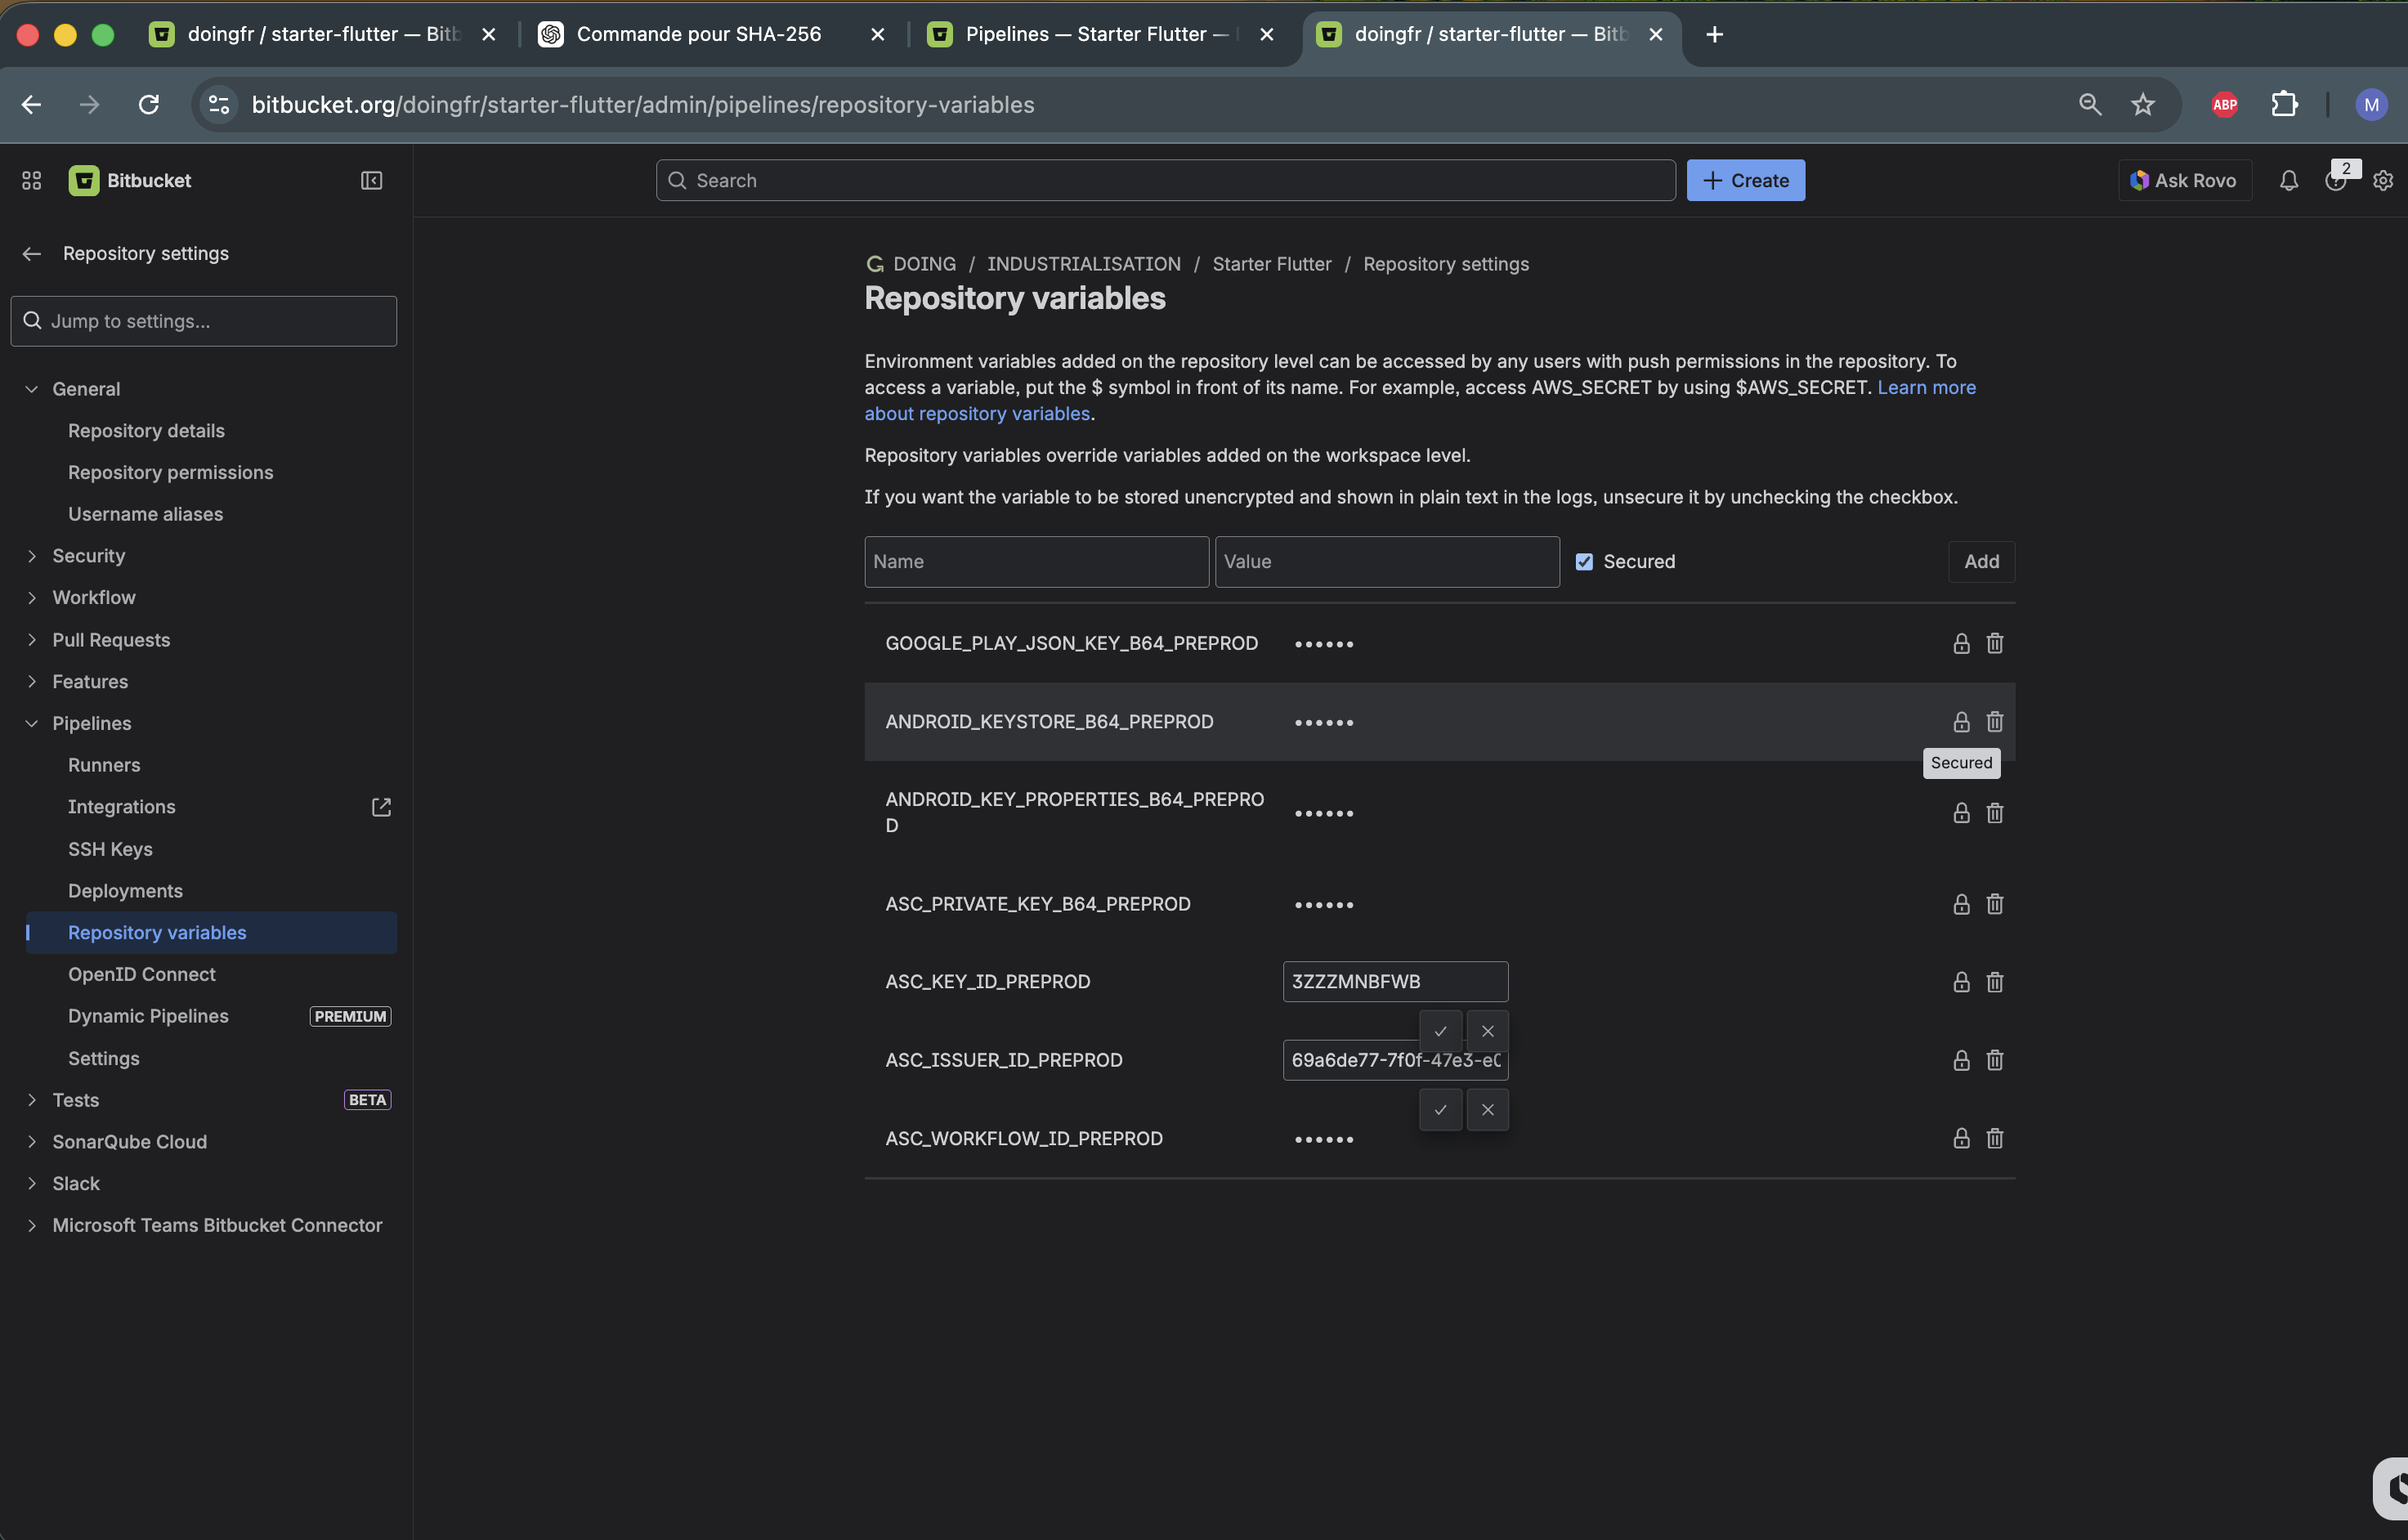Cancel the ASC_KEY_ID_PREPROD edit with X
Image resolution: width=2408 pixels, height=1540 pixels.
click(x=1488, y=1031)
